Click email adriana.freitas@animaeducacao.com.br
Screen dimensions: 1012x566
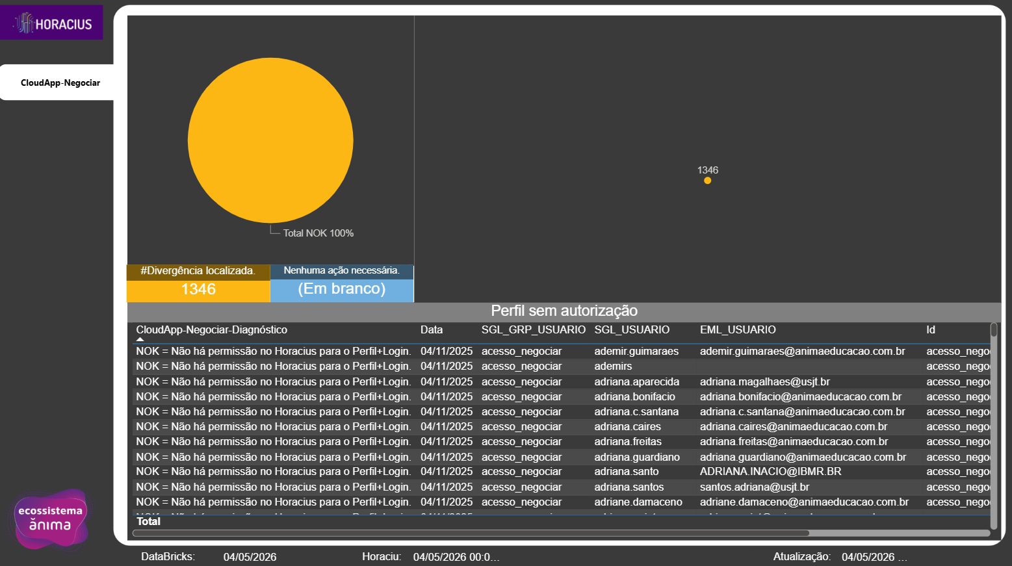pos(794,442)
